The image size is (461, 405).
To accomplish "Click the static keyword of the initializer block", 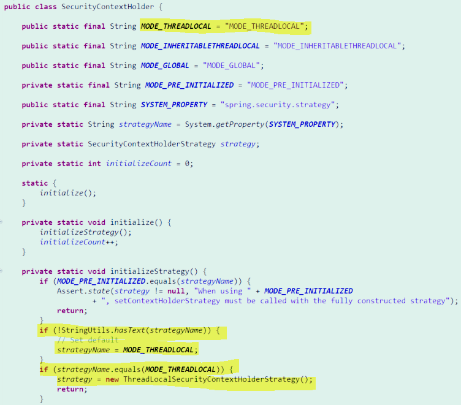I will click(35, 183).
